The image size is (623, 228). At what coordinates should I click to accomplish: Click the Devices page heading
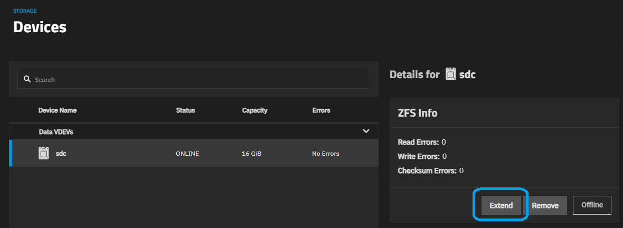tap(40, 27)
